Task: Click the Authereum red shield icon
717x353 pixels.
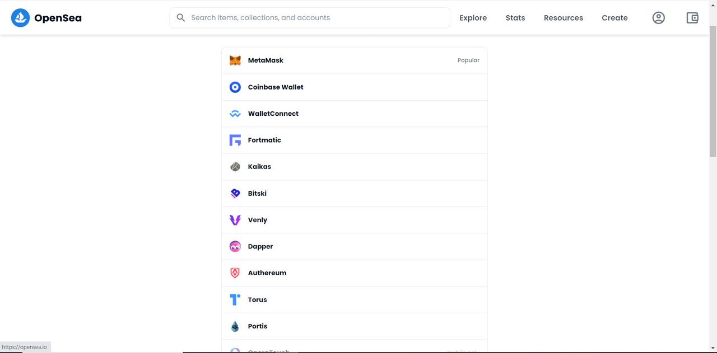Action: [235, 273]
